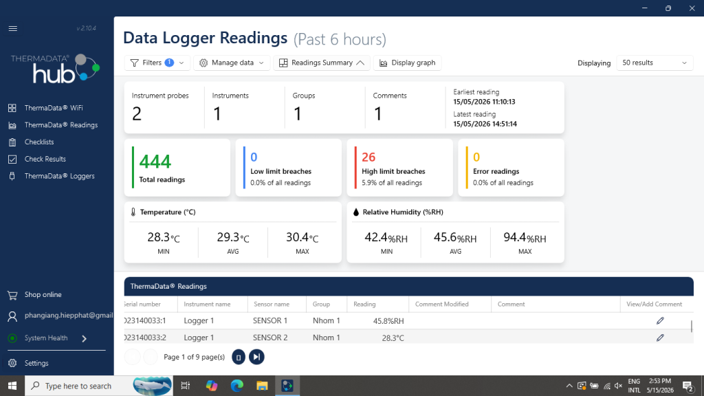The width and height of the screenshot is (704, 396).
Task: Click the Checklists clipboard icon
Action: coord(12,142)
